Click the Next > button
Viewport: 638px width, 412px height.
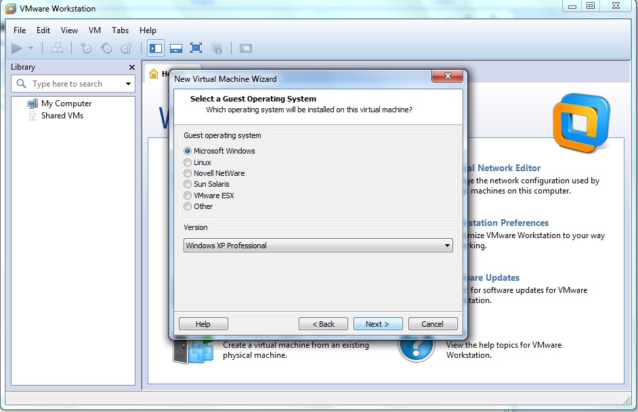click(378, 324)
